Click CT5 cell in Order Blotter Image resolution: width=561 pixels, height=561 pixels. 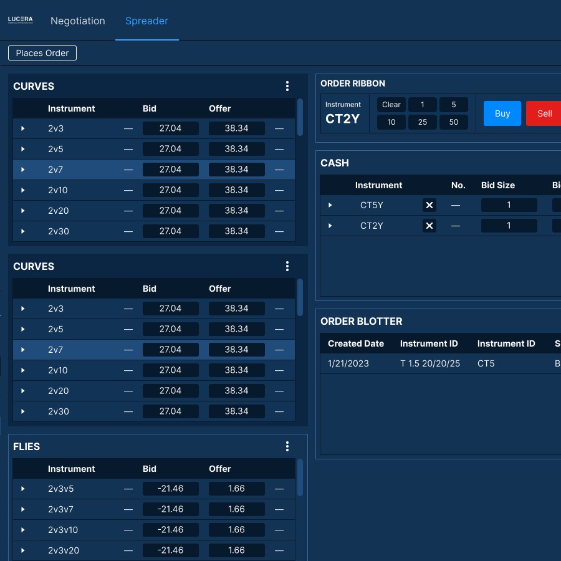(x=486, y=363)
